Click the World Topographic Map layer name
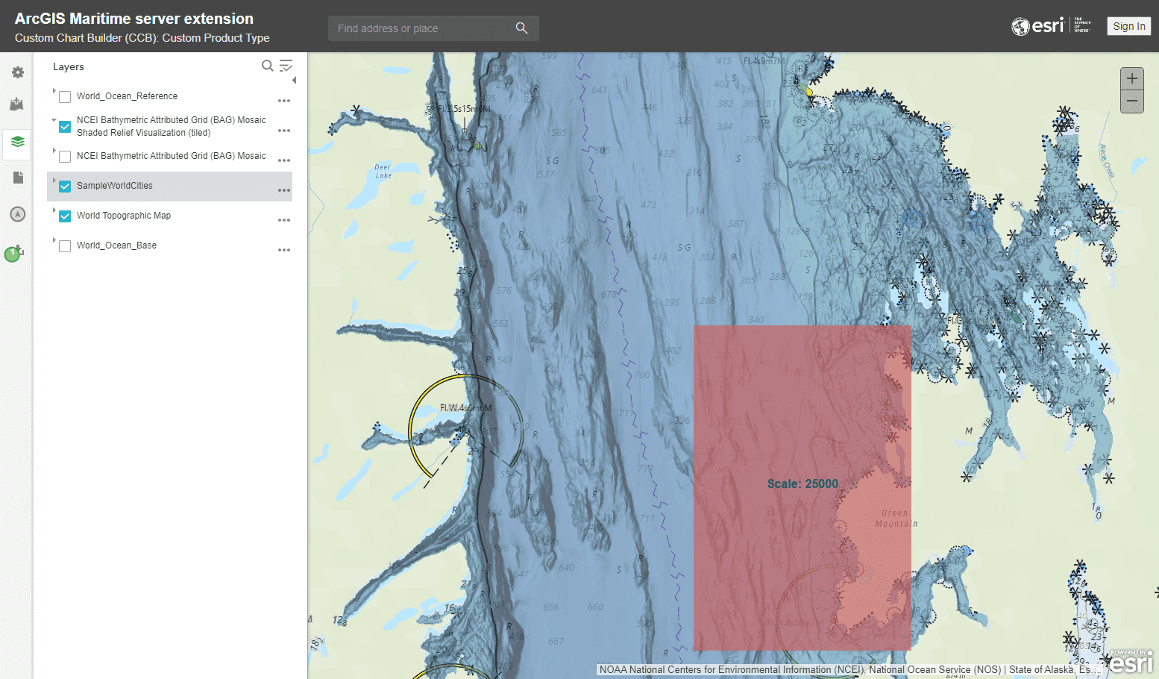Viewport: 1159px width, 679px height. [x=124, y=216]
